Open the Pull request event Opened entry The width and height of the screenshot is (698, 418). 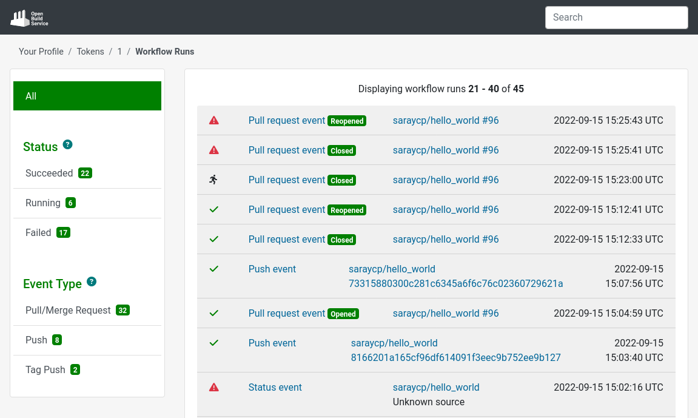[x=287, y=314]
